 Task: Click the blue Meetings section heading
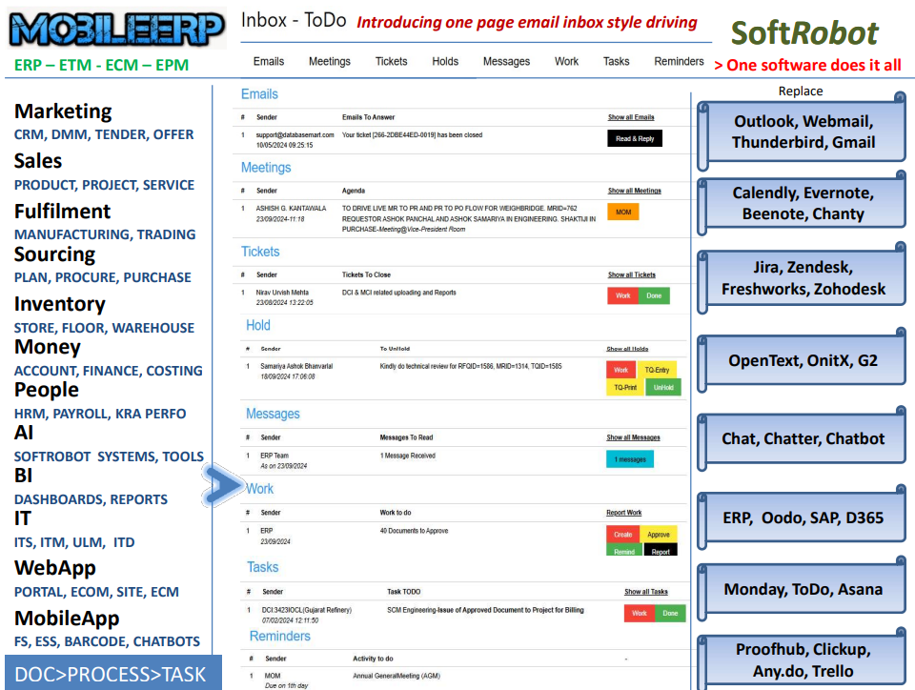click(x=266, y=168)
